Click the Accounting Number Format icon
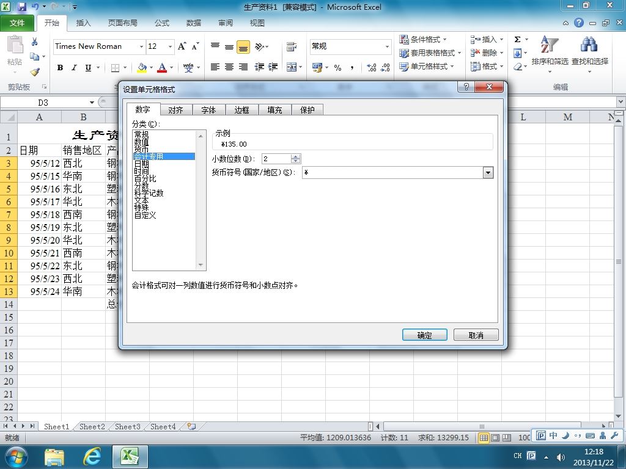 point(317,67)
